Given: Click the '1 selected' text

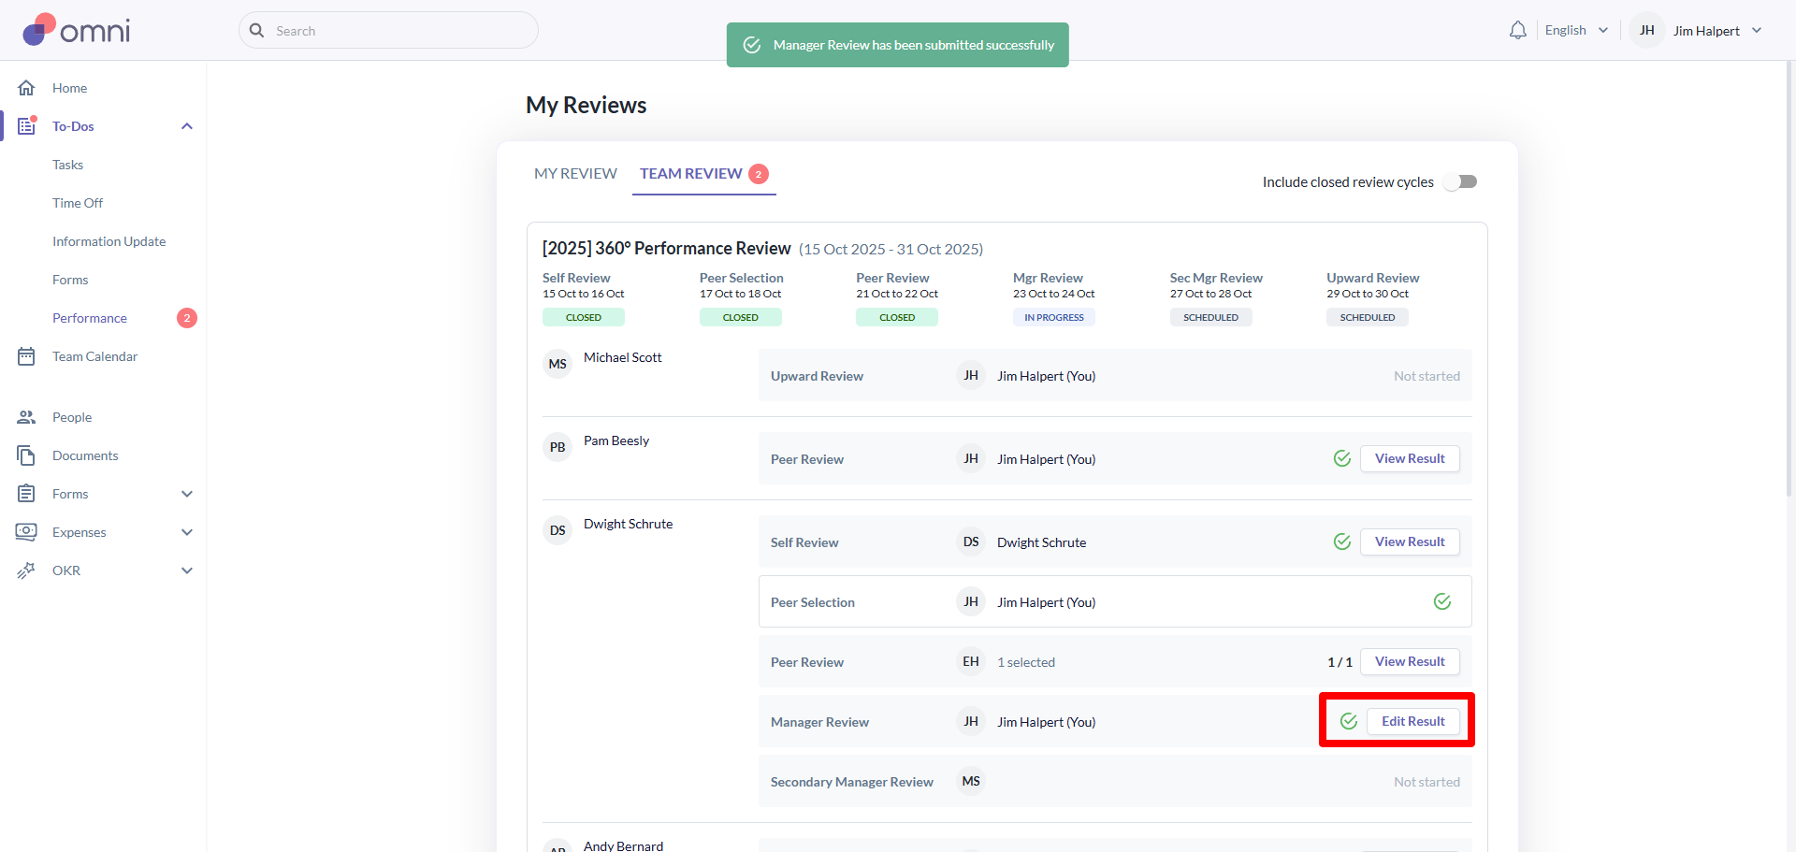Looking at the screenshot, I should click(x=1026, y=662).
